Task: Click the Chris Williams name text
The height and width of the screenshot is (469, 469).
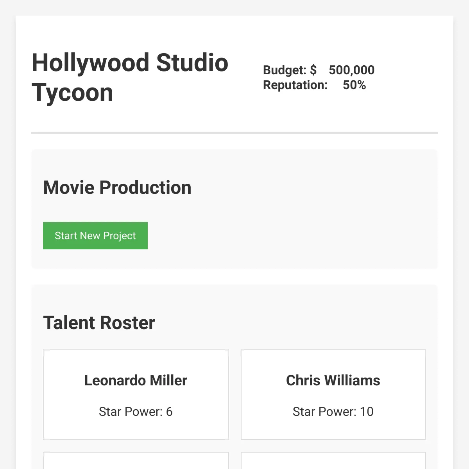Action: [333, 380]
